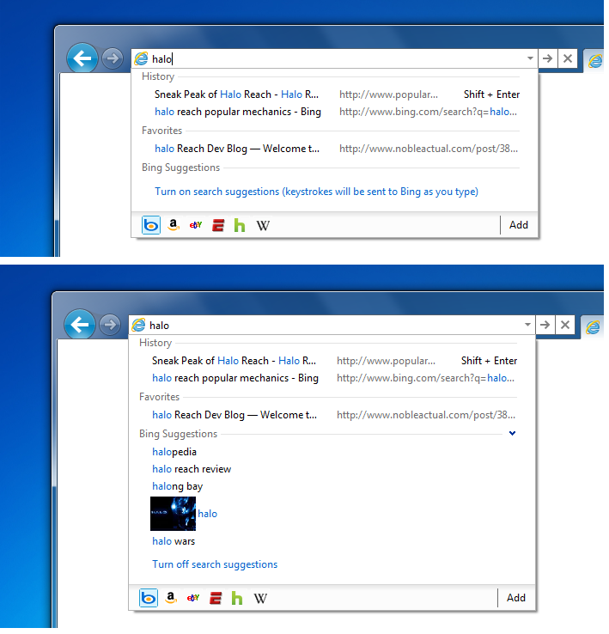609x634 pixels.
Task: Click the IE page icon in top address bar
Action: pyautogui.click(x=141, y=59)
